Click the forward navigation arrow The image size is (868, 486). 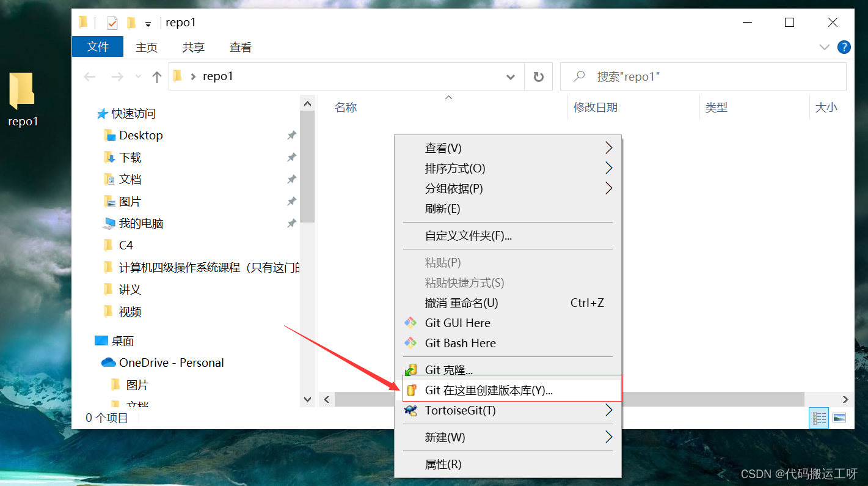click(117, 76)
